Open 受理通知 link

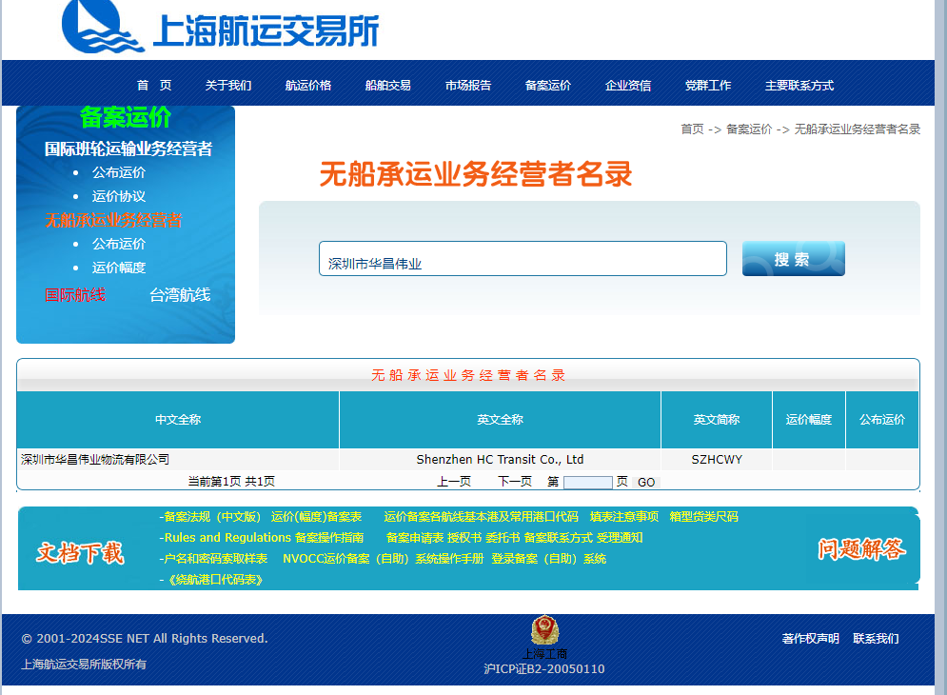click(x=620, y=537)
